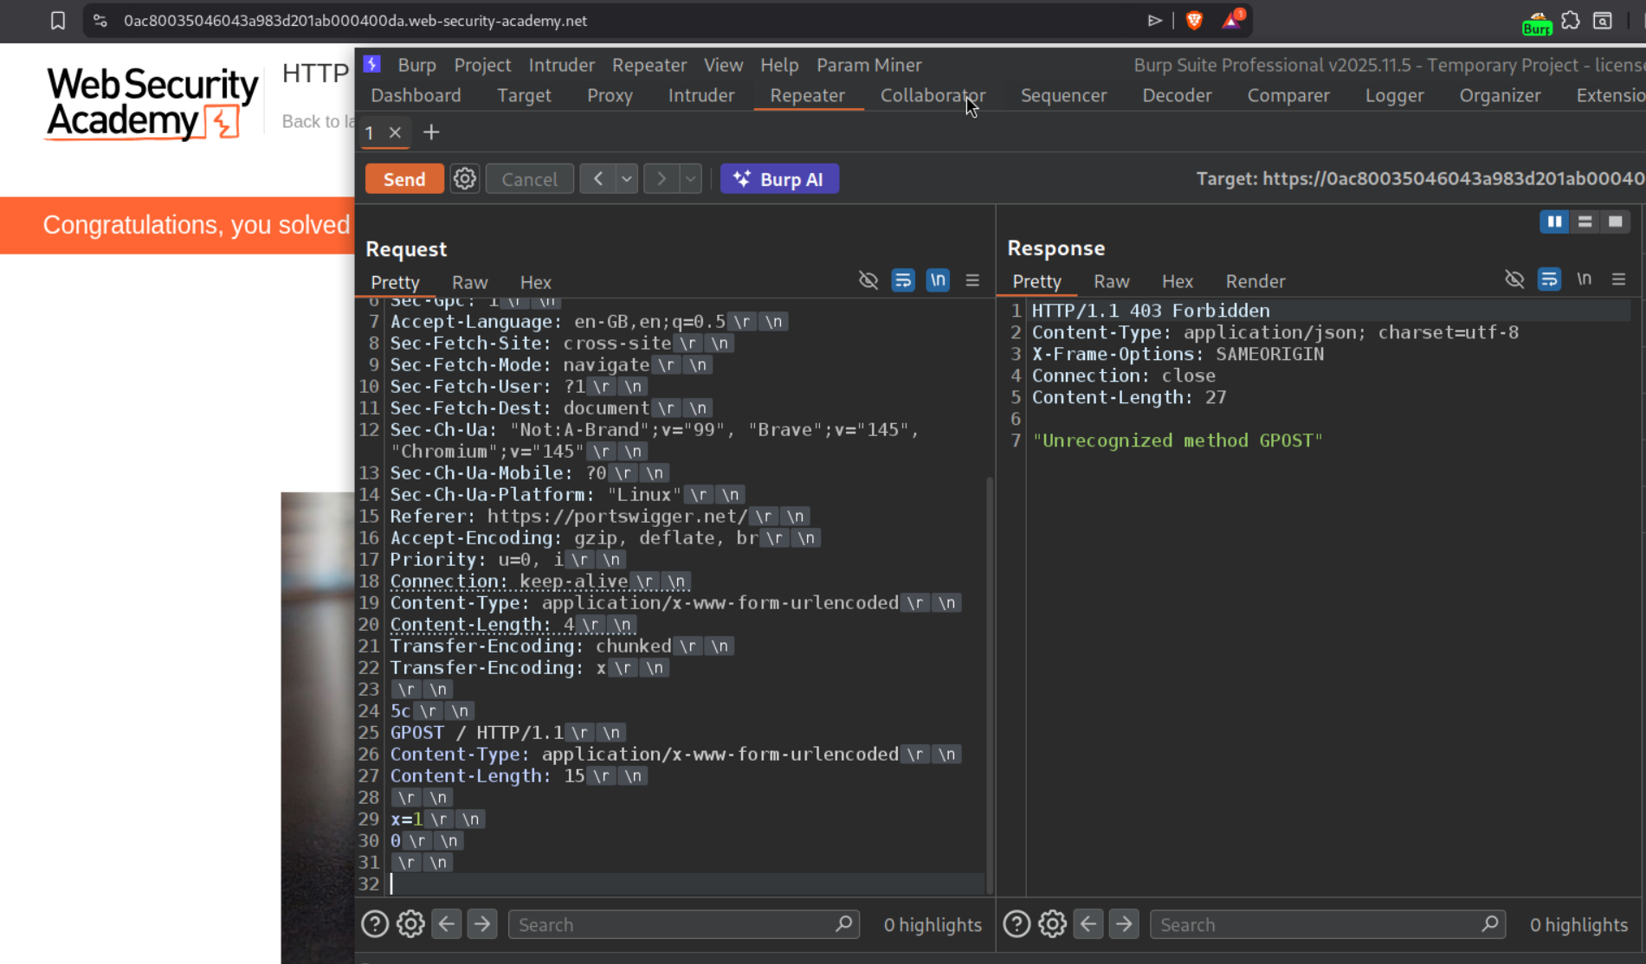Expand the previous-request history dropdown arrow

pos(627,179)
